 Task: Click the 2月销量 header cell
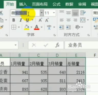coord(38,62)
